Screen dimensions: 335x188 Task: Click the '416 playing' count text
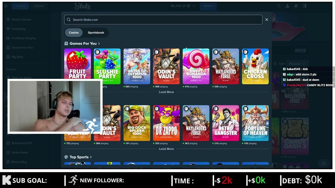coord(191,87)
